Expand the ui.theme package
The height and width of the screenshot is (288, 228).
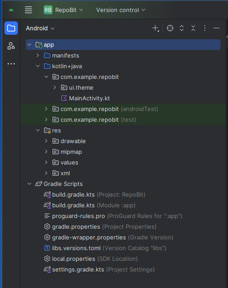point(55,87)
